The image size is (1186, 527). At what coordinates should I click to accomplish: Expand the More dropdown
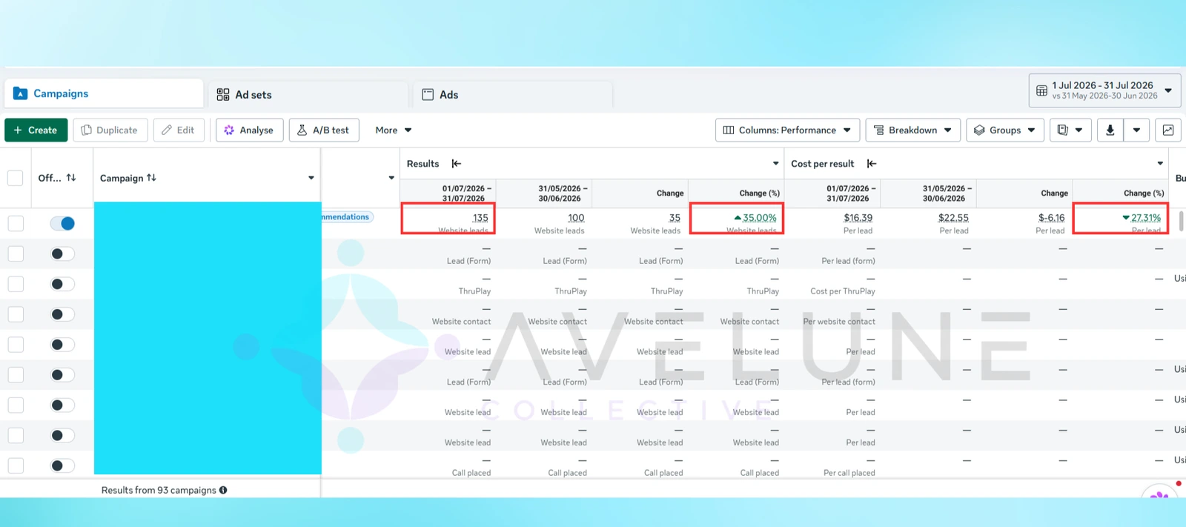[x=394, y=130]
